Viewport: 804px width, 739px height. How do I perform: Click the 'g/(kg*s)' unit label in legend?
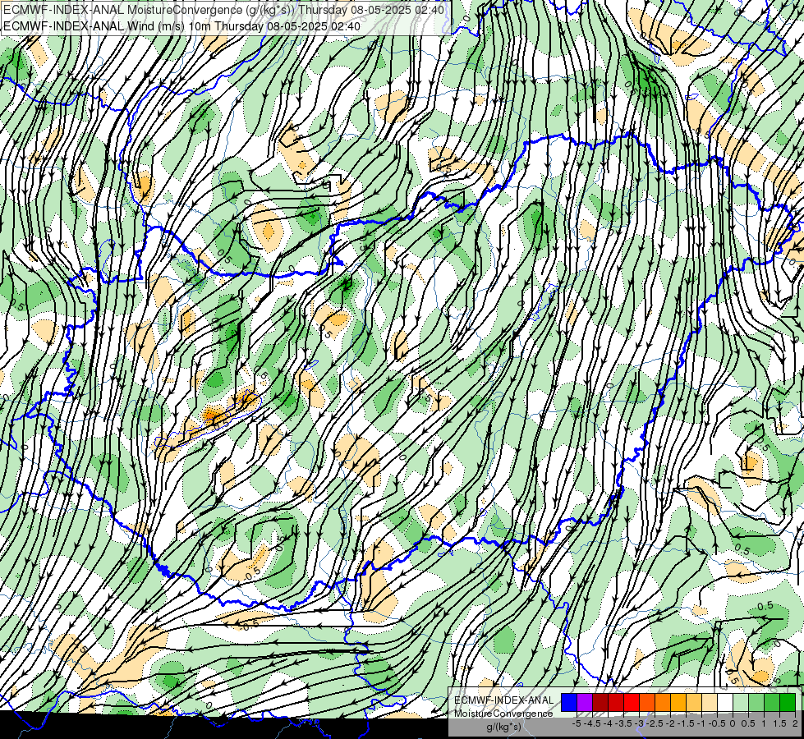(x=503, y=728)
